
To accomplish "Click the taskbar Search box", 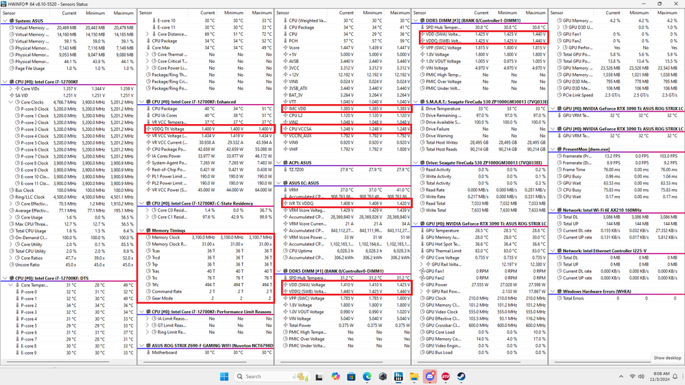I will click(272, 376).
